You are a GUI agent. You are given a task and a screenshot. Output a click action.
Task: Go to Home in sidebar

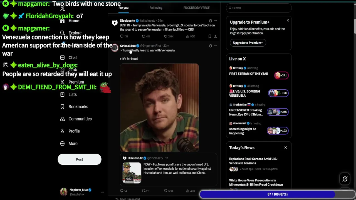tap(74, 21)
